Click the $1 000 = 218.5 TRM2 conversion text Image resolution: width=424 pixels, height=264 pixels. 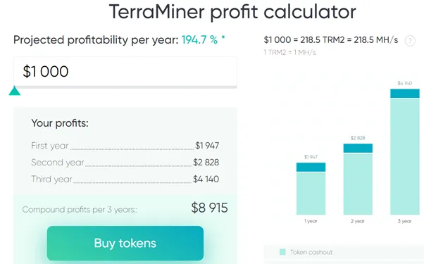pyautogui.click(x=304, y=40)
